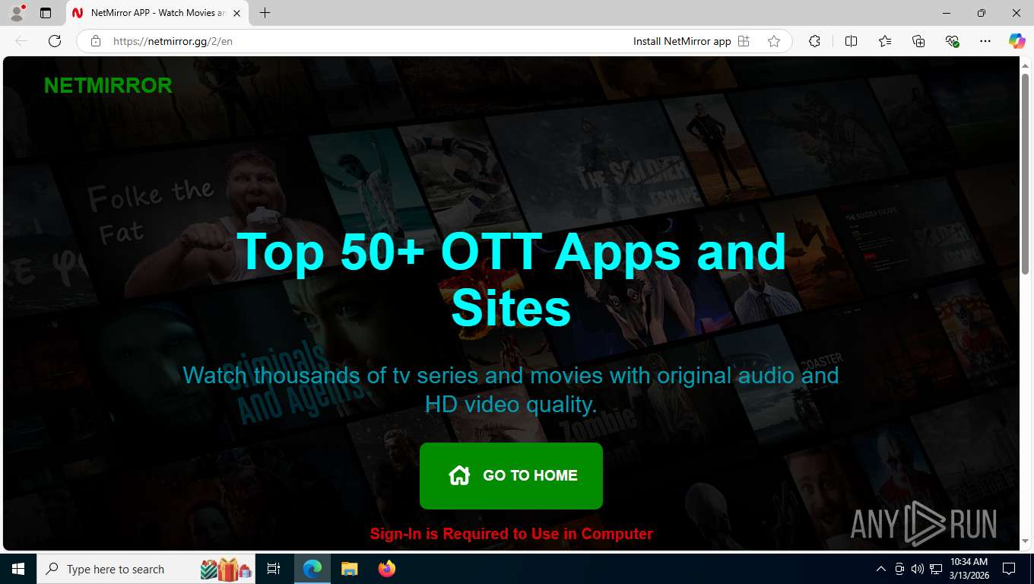
Task: Install NetMirror app from address bar
Action: coord(691,41)
